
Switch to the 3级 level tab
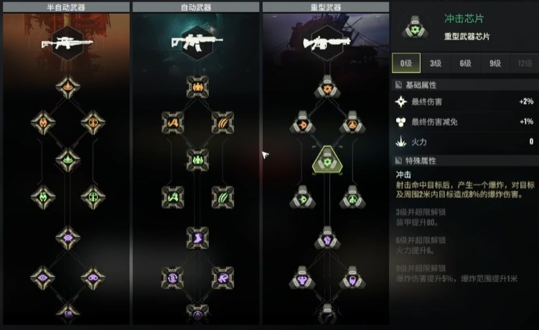coord(436,63)
